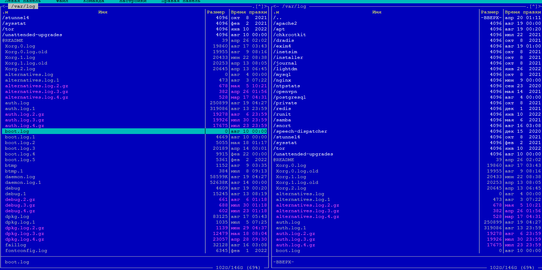Viewport: 542px width, 270px height.
Task: Open left panel history list caret
Action: [x=260, y=6]
